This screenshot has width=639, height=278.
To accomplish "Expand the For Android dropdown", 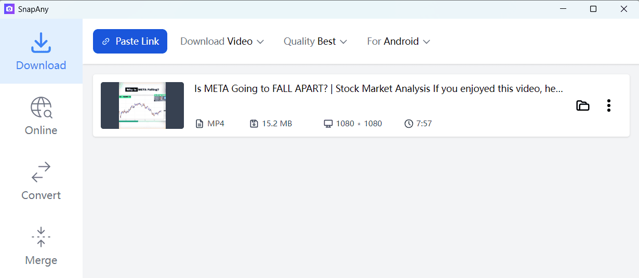I will [x=398, y=41].
